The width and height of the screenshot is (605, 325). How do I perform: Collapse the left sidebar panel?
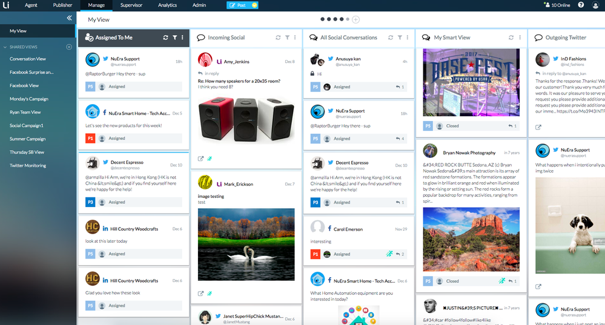tap(70, 18)
